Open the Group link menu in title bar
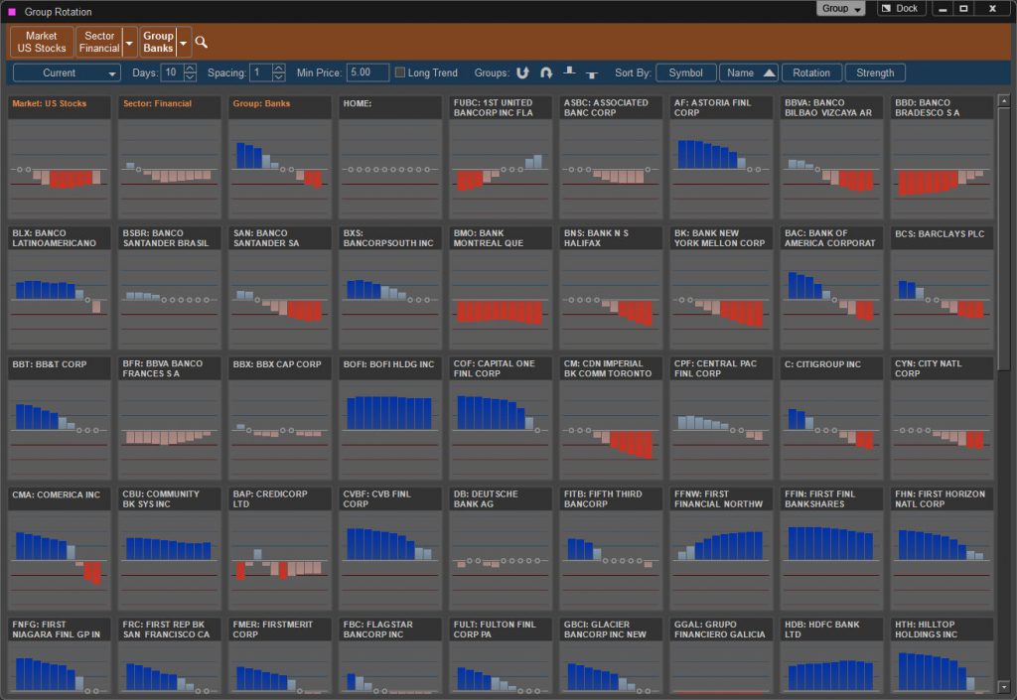This screenshot has height=700, width=1017. point(840,8)
